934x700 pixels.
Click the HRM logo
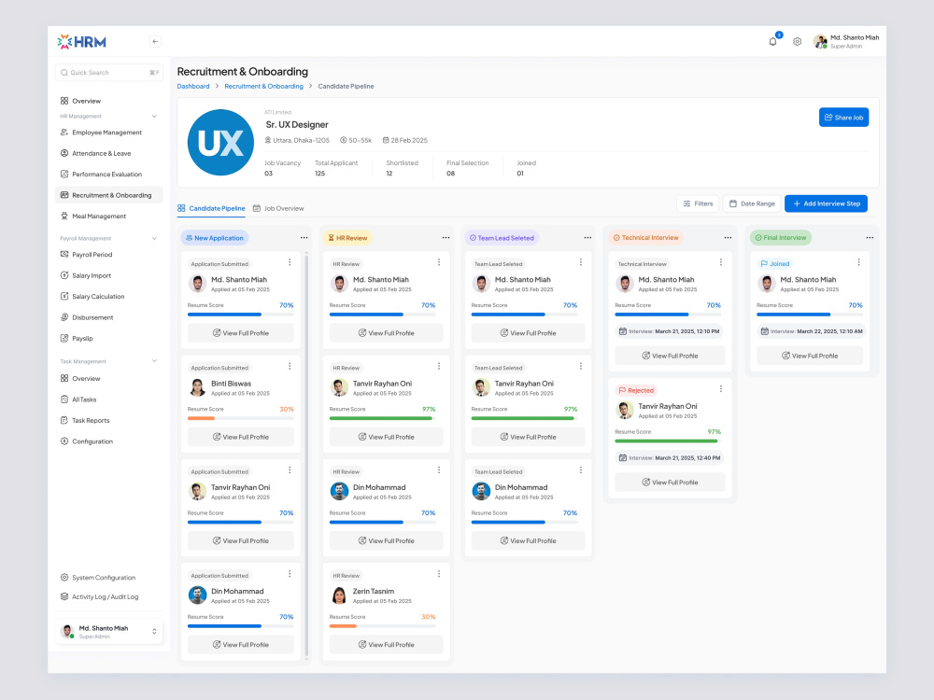(x=81, y=42)
